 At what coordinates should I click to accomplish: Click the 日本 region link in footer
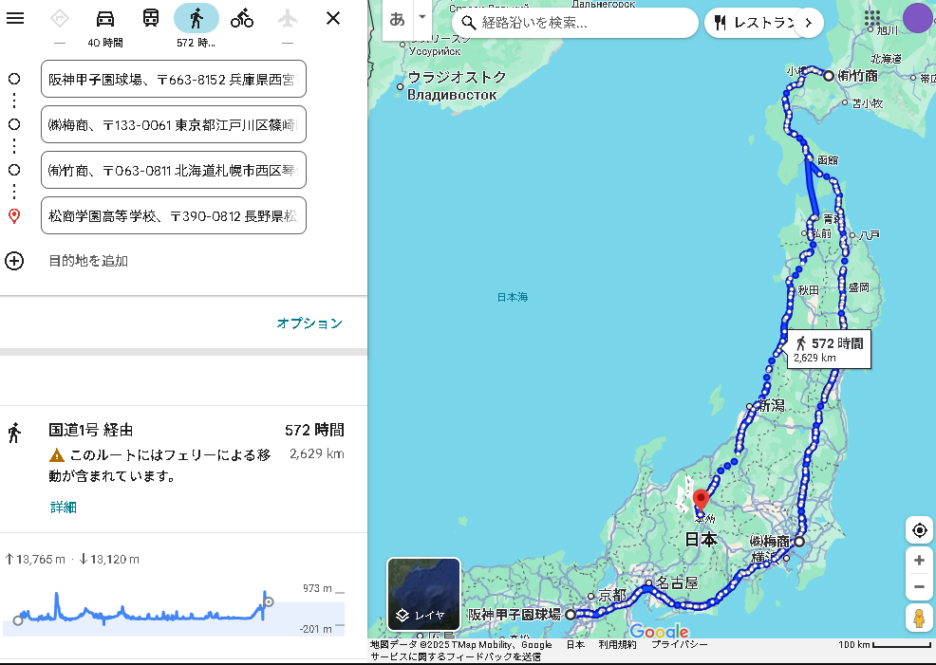(575, 644)
